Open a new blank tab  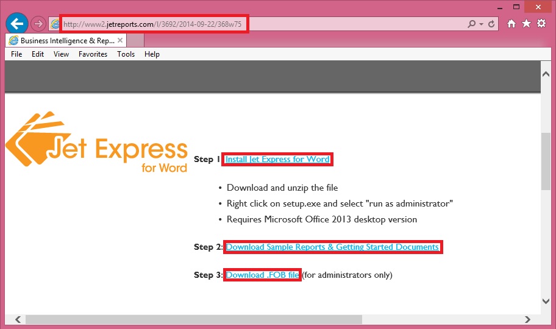[136, 41]
